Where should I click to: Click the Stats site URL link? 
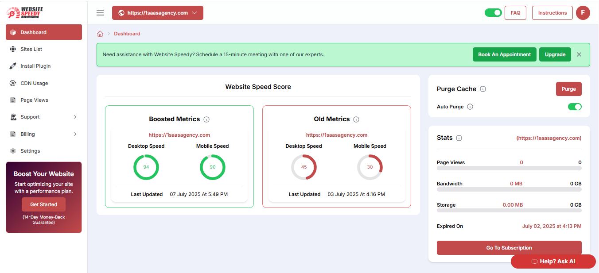pos(549,138)
